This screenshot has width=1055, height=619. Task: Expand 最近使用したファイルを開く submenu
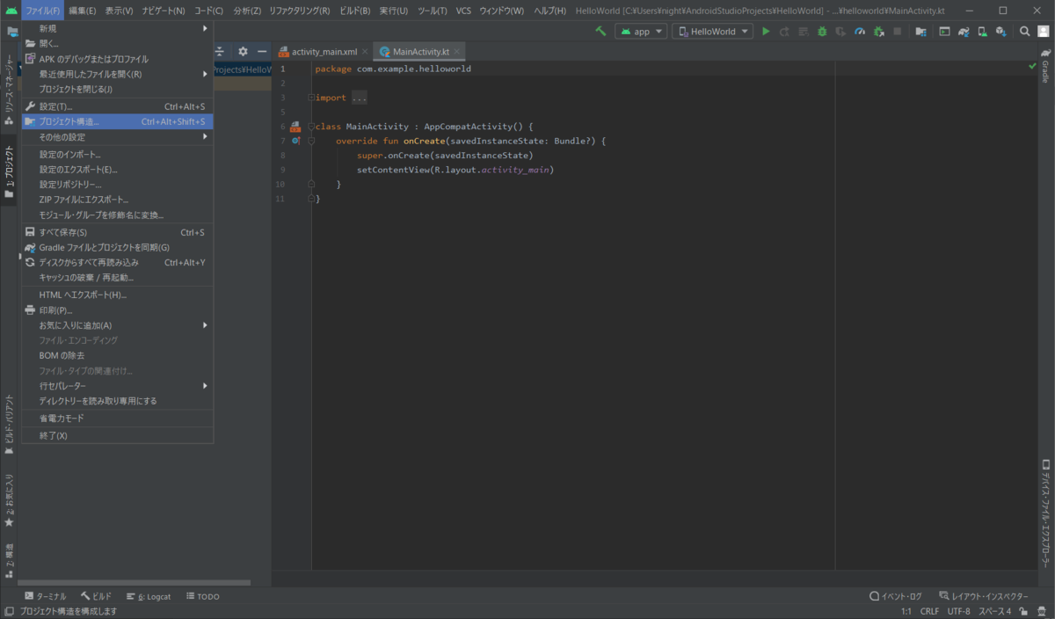point(118,74)
